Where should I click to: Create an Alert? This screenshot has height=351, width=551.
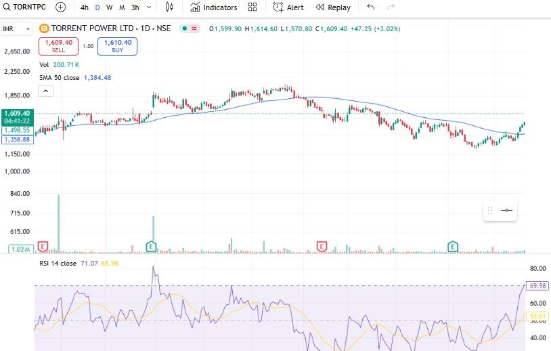[288, 7]
